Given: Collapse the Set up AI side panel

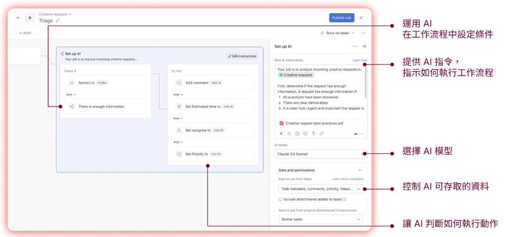Looking at the screenshot, I should (x=364, y=46).
